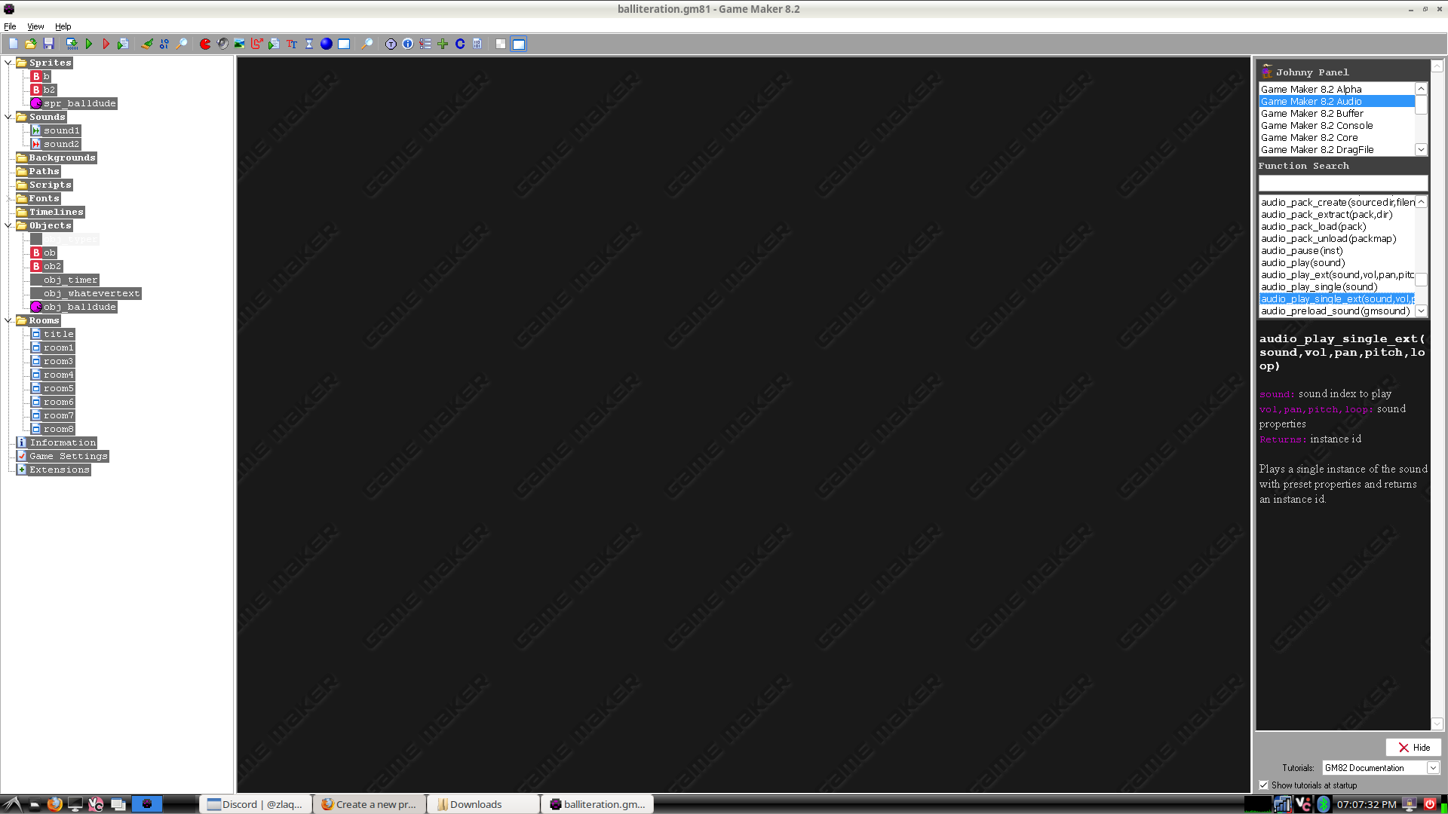
Task: Click the red Debug run arrow
Action: (106, 44)
